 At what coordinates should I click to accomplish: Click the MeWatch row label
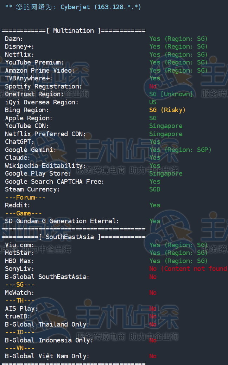(19, 293)
